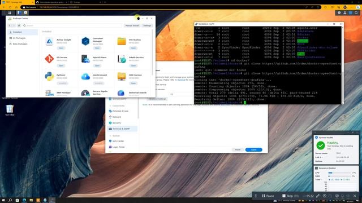Click the RAM usage bar in Resource Monitor

point(339,176)
